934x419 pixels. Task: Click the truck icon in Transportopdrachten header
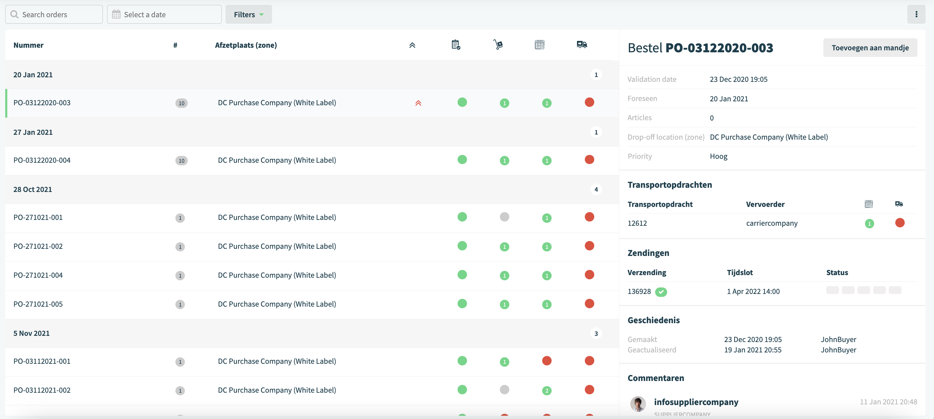coord(899,204)
